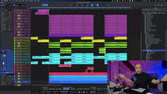This screenshot has height=94, width=167.
Task: Click the browser search magnifier icon
Action: point(166,8)
